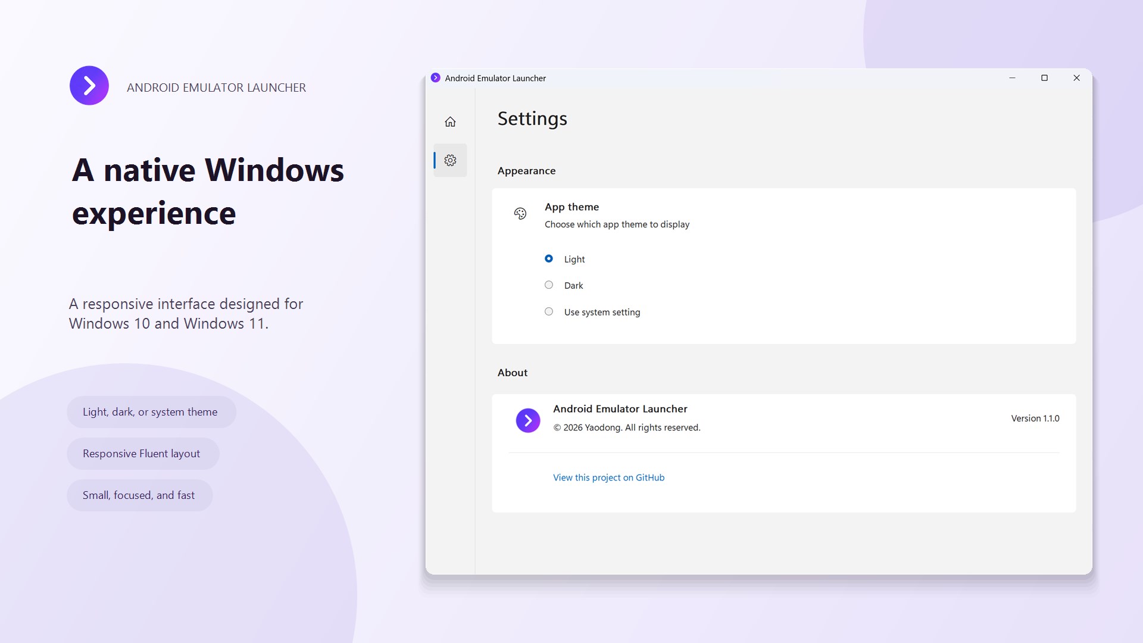Choose the Dark theme radio button
Image resolution: width=1143 pixels, height=643 pixels.
(549, 285)
